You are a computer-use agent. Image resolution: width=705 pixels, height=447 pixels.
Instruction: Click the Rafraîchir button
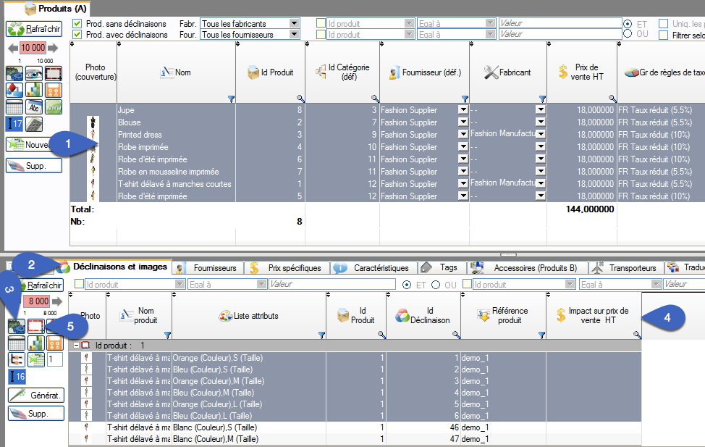[33, 29]
